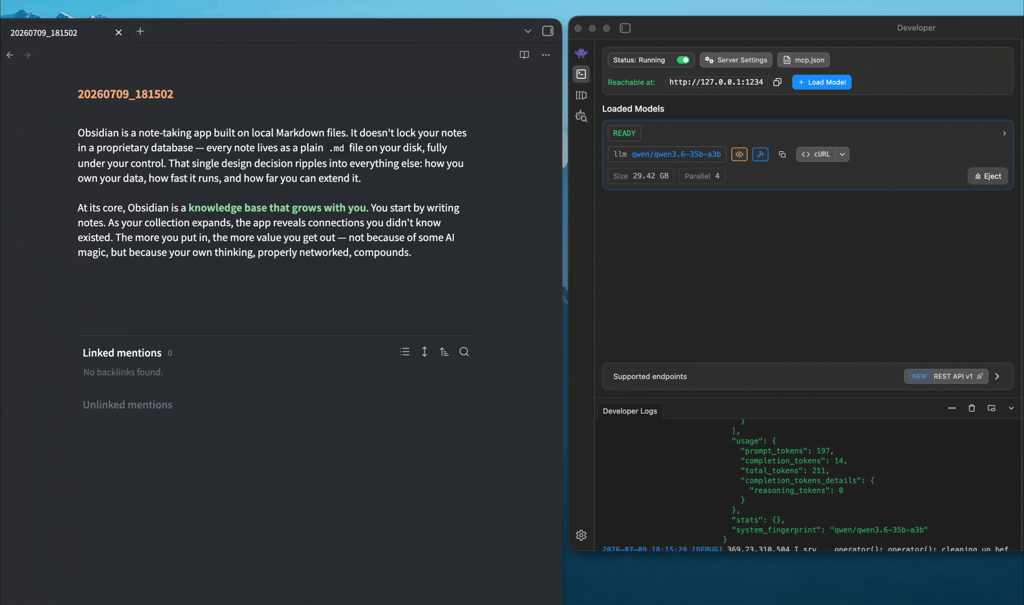Image resolution: width=1024 pixels, height=605 pixels.
Task: Open Obsidian's tab list dropdown chevron
Action: click(527, 31)
